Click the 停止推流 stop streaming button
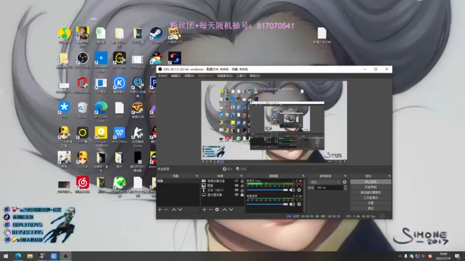 371,182
